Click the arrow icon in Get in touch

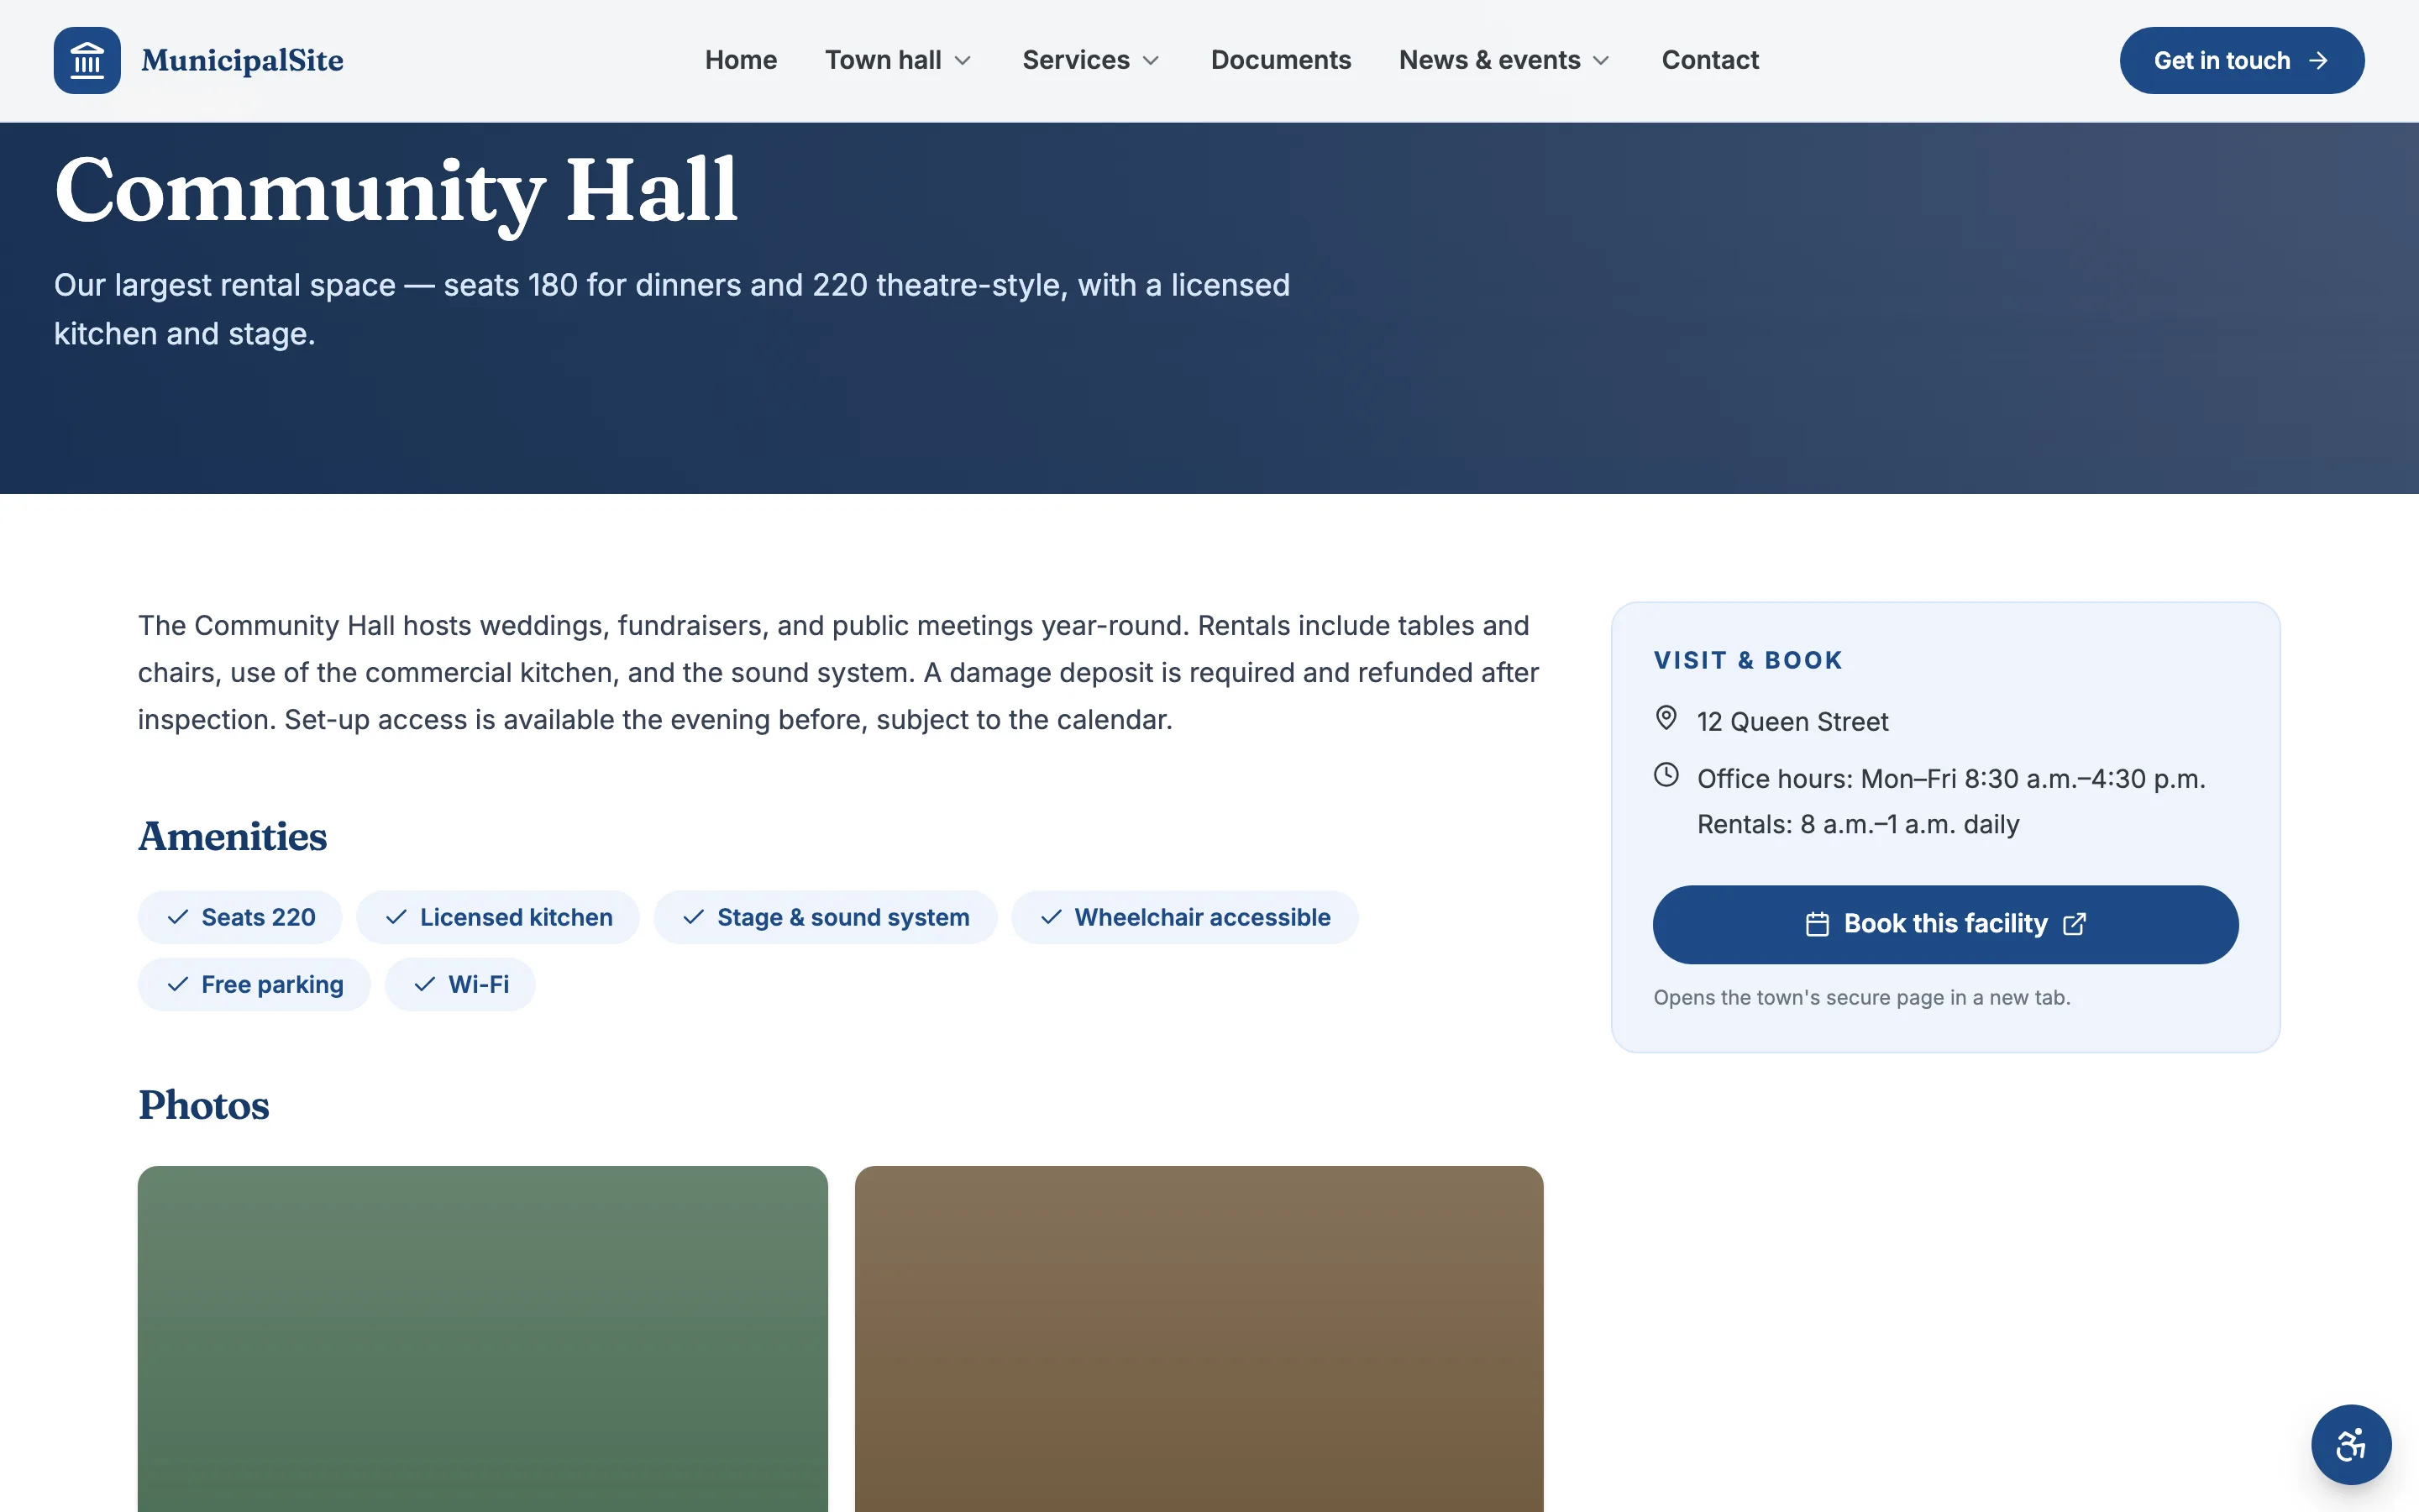[x=2318, y=61]
